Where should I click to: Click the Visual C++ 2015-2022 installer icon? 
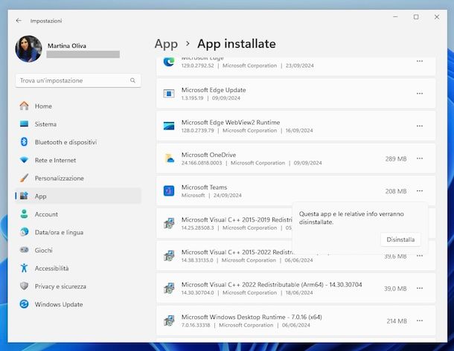(169, 256)
